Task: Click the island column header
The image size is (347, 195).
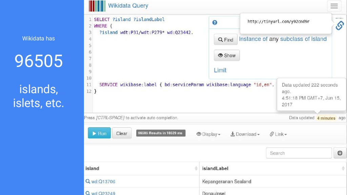Action: click(x=142, y=169)
